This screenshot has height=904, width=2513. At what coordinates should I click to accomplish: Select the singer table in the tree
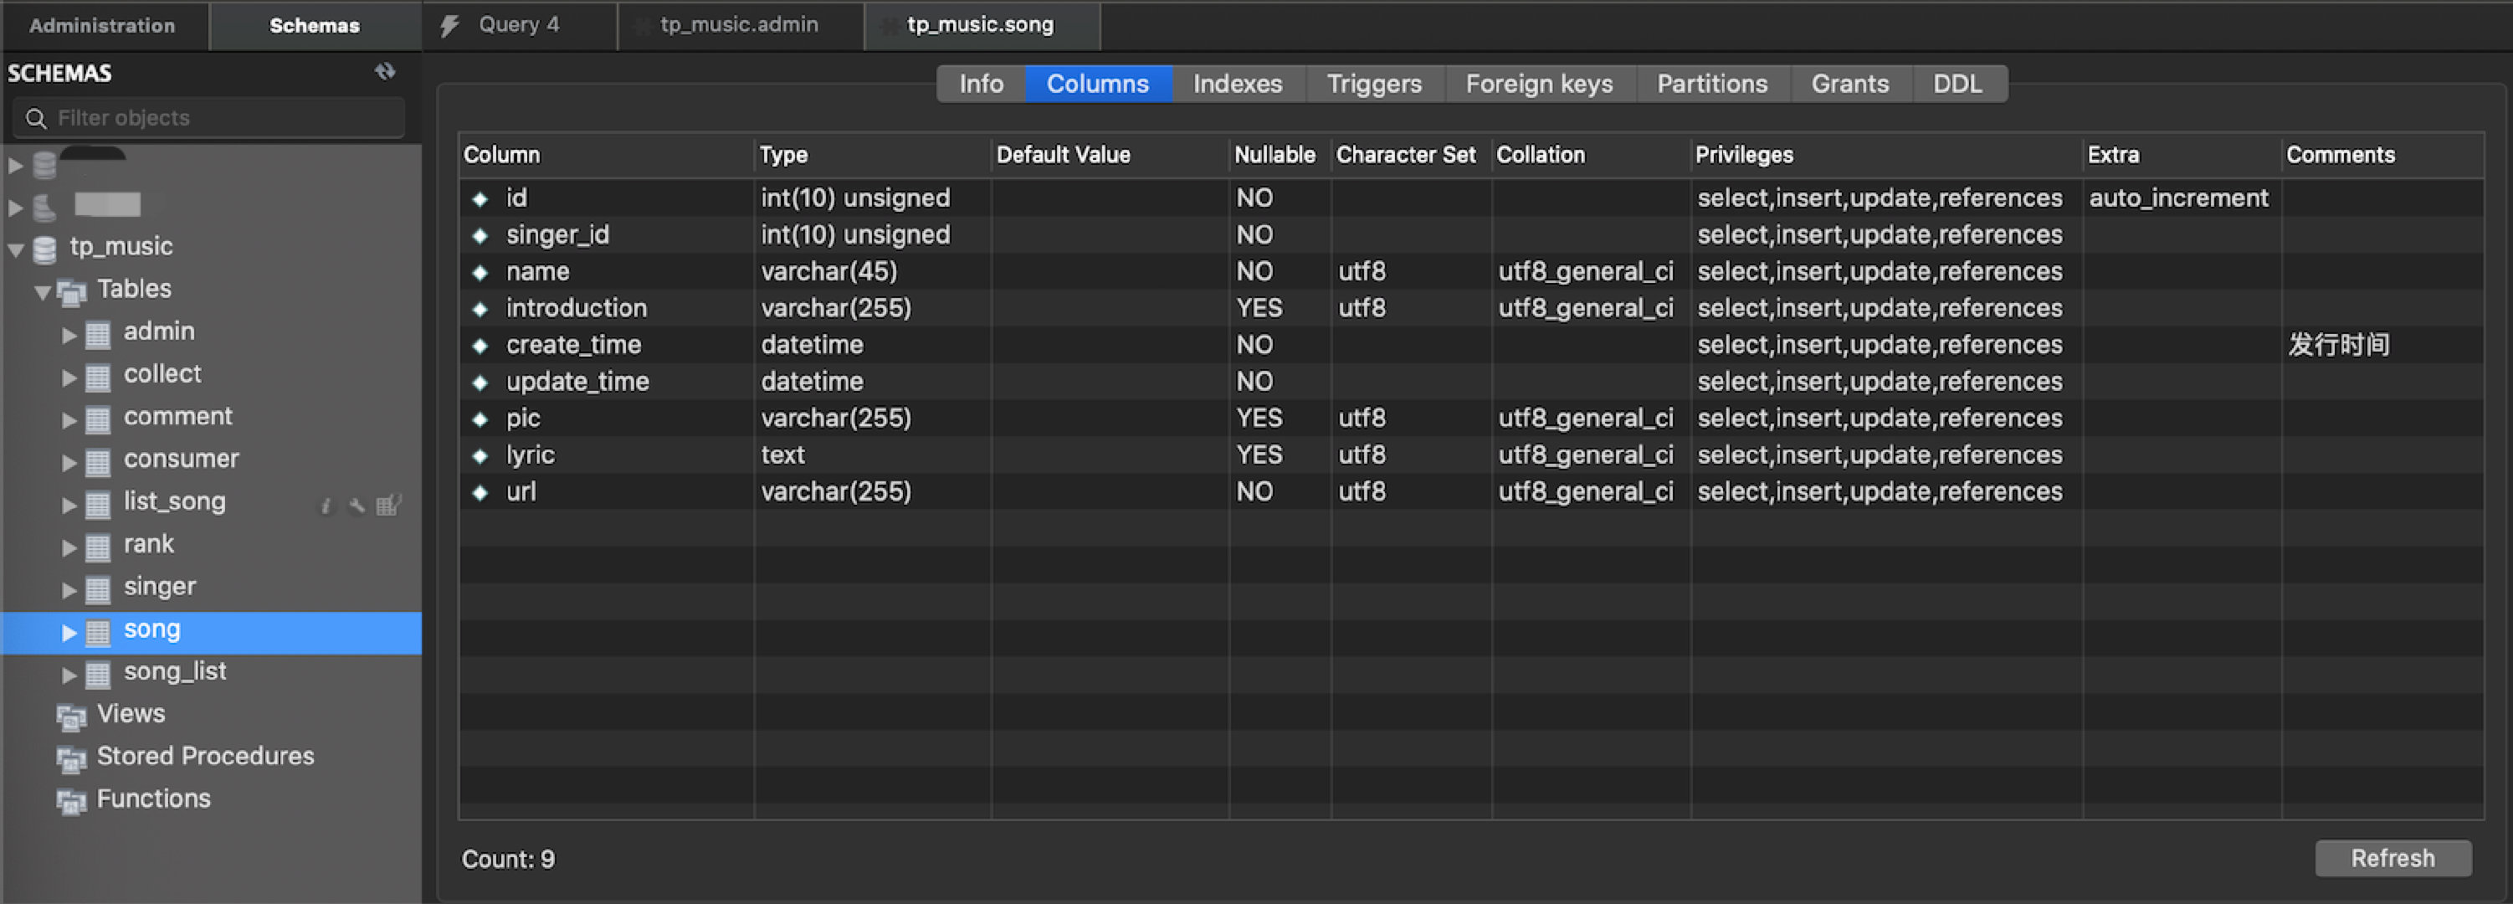[x=159, y=587]
